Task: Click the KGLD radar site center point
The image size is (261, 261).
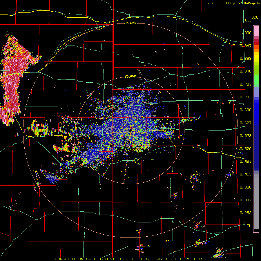Action: [x=130, y=130]
